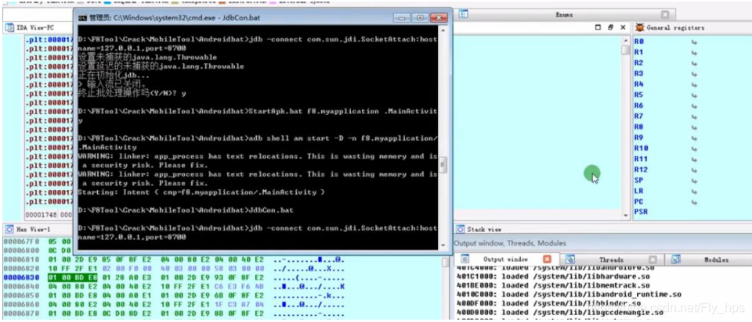Select the PSR register label
Viewport: 752px width, 322px height.
(641, 212)
